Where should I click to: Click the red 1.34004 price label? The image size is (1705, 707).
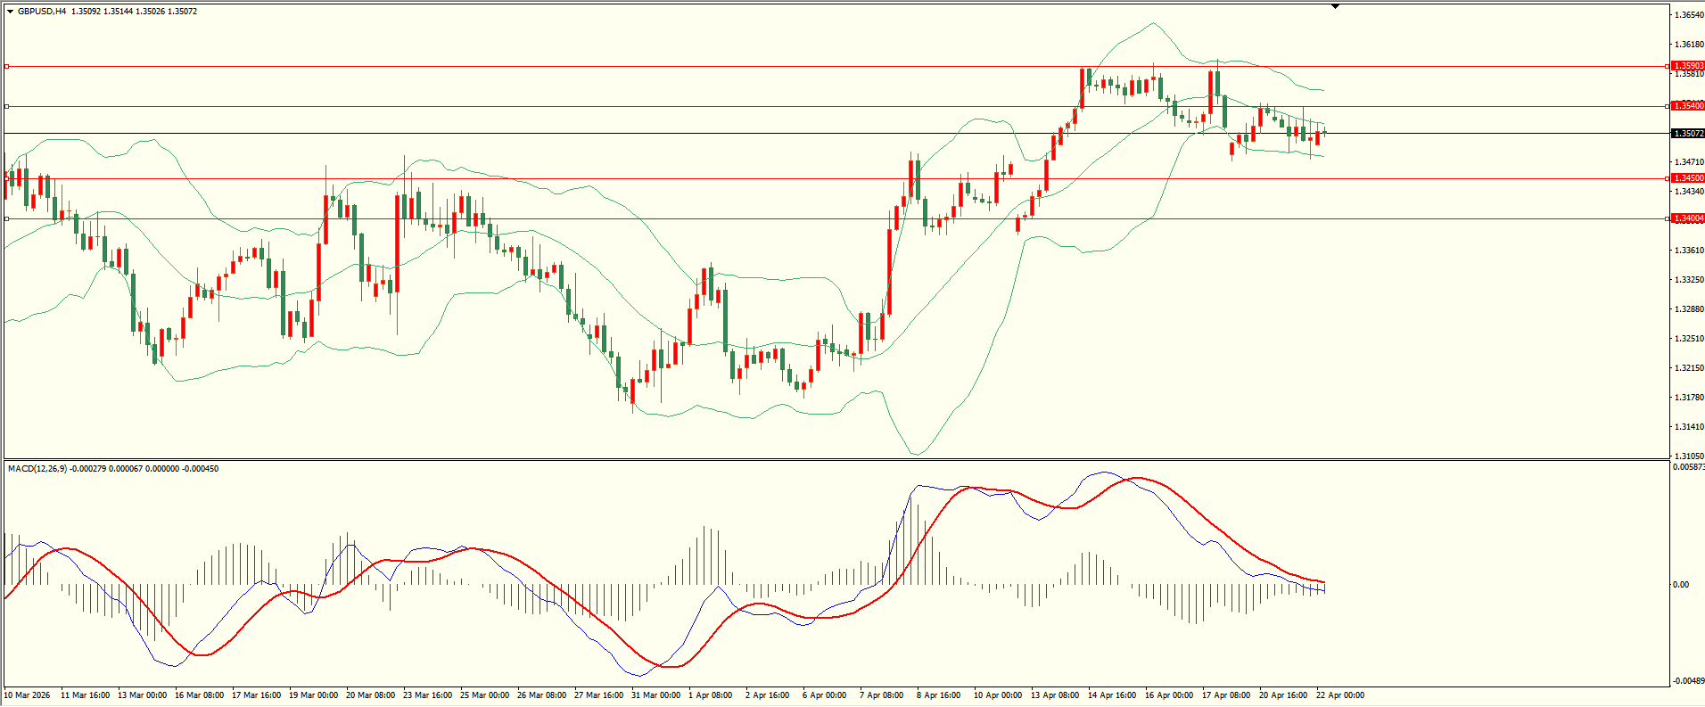coord(1687,218)
